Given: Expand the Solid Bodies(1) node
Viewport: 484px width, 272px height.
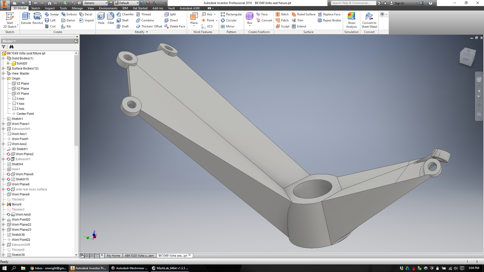Looking at the screenshot, I should (4, 58).
